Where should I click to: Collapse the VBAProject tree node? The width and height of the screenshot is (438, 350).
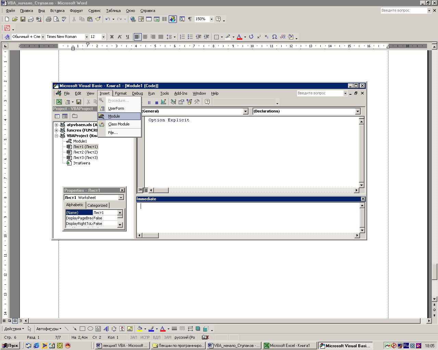56,136
